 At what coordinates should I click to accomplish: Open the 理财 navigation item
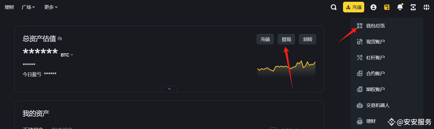coord(9,7)
